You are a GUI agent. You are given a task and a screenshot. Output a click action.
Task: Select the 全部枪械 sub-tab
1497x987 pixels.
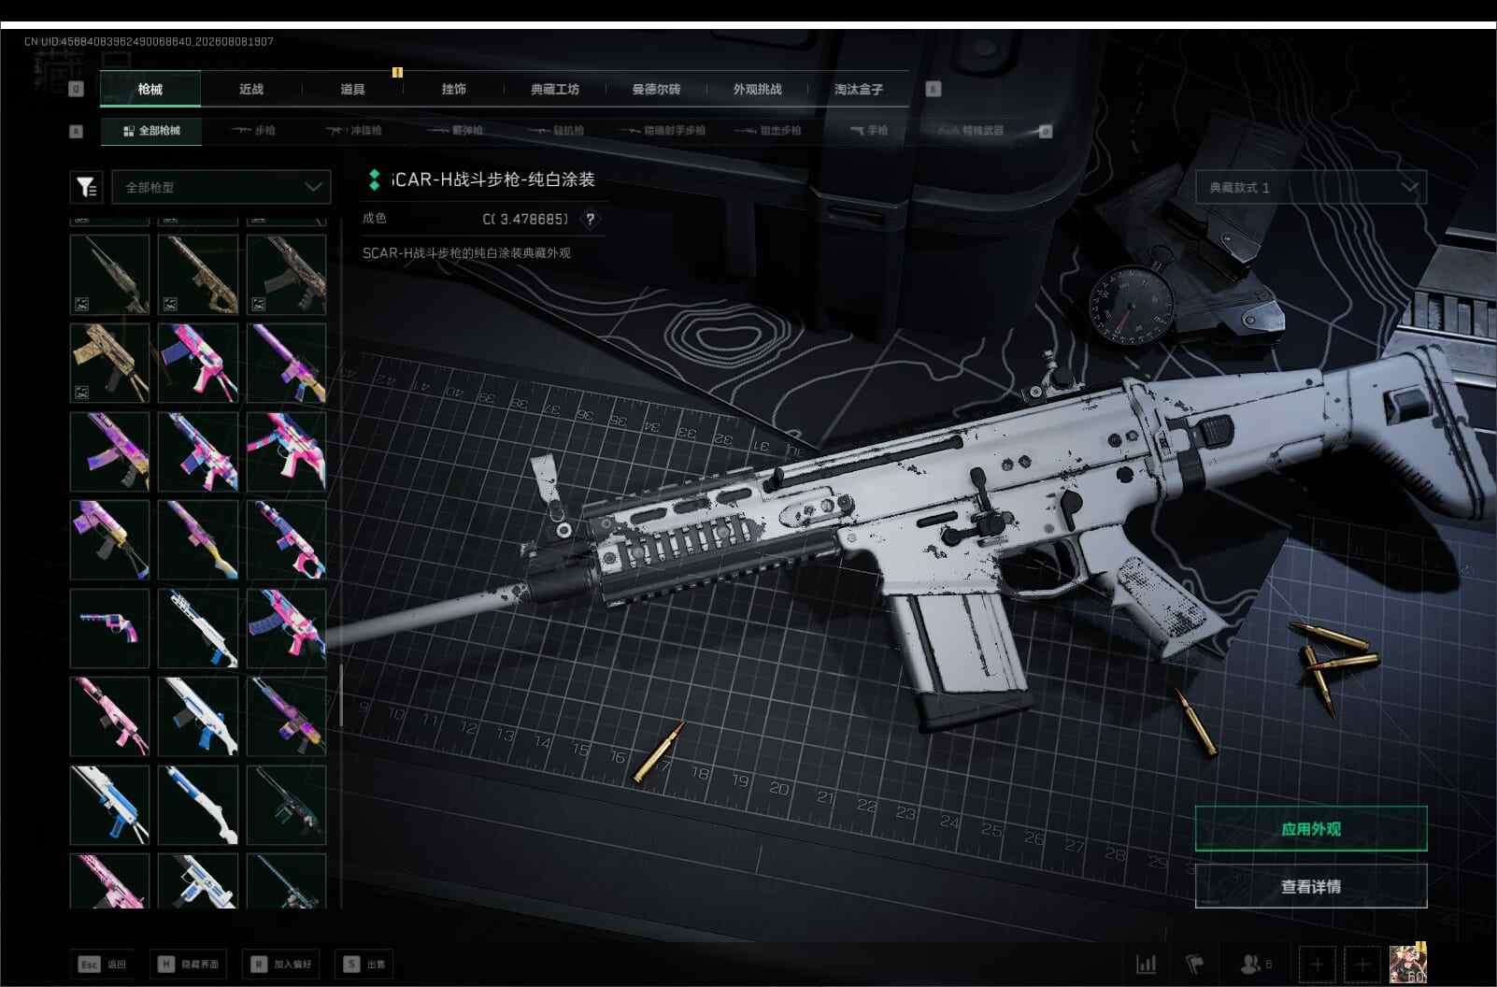[151, 131]
